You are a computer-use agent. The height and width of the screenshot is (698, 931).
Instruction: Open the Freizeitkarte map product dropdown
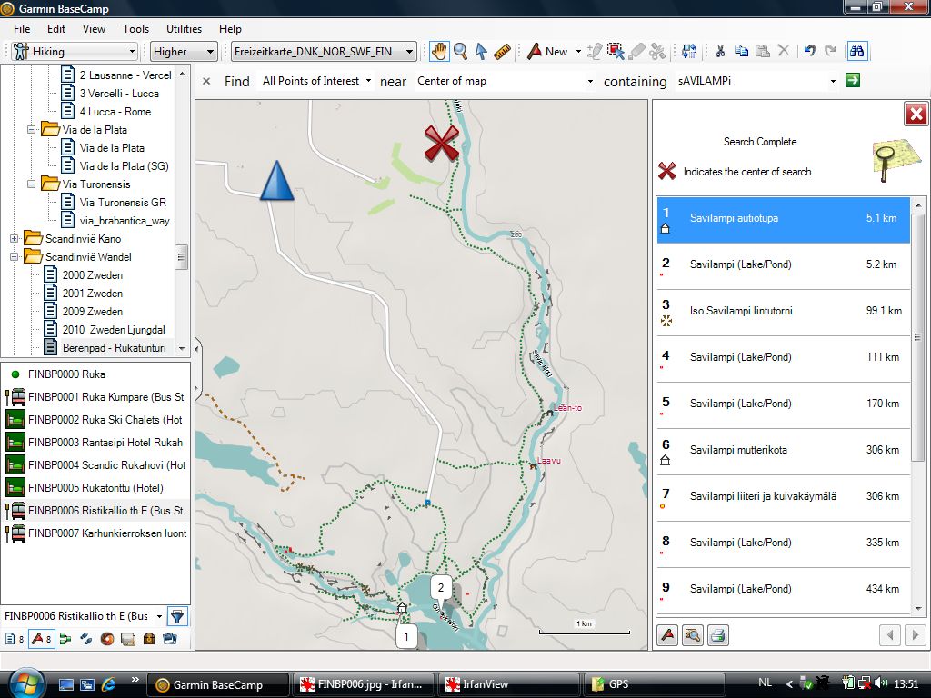pos(324,52)
